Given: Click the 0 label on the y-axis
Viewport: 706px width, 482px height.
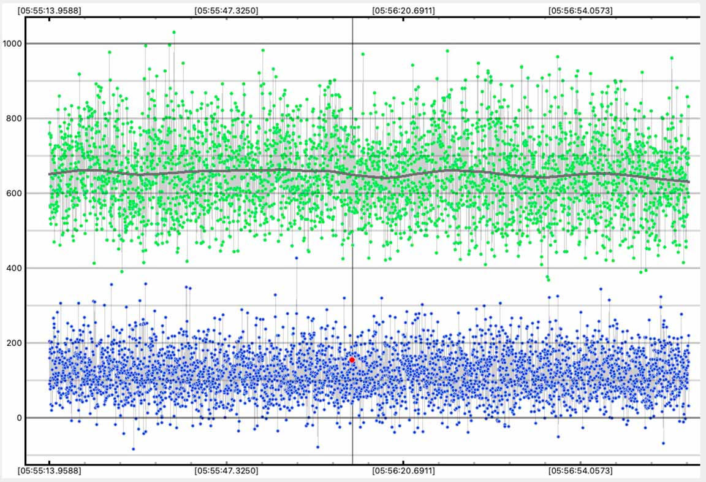Looking at the screenshot, I should click(18, 418).
